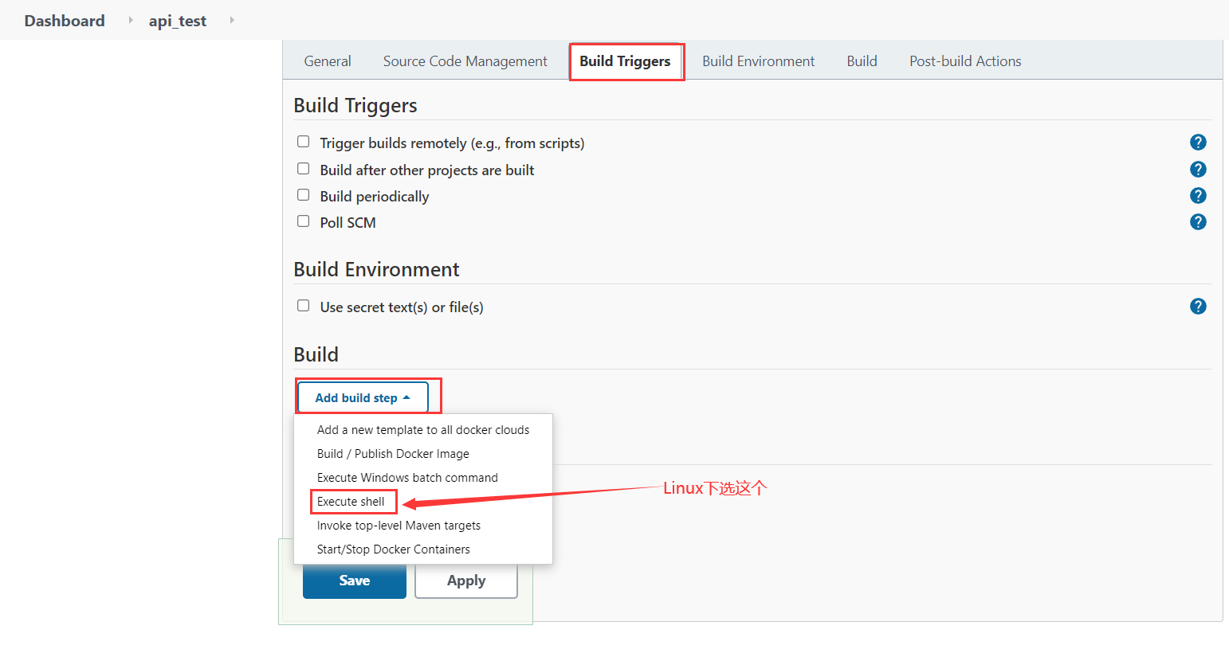Expand breadcrumb arrow after Dashboard

131,20
